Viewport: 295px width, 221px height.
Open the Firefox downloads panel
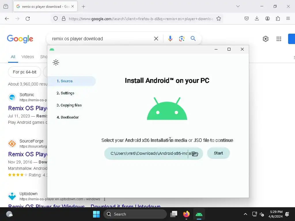pyautogui.click(x=257, y=19)
